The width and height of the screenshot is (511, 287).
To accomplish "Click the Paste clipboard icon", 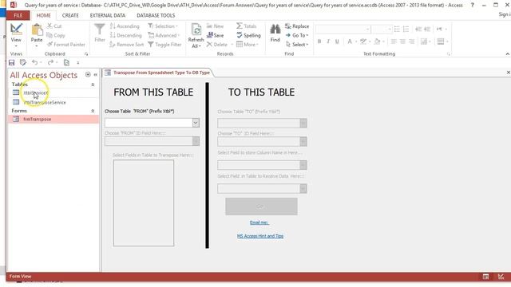I will pyautogui.click(x=37, y=30).
